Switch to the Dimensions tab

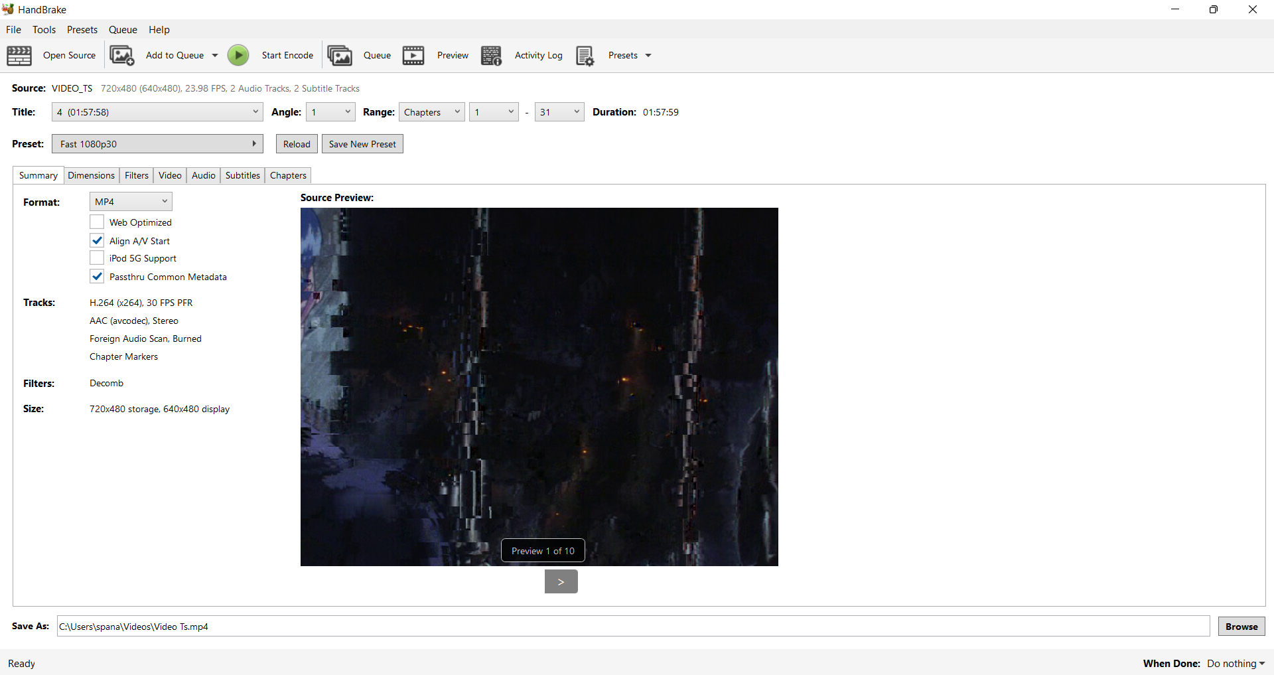click(x=91, y=175)
